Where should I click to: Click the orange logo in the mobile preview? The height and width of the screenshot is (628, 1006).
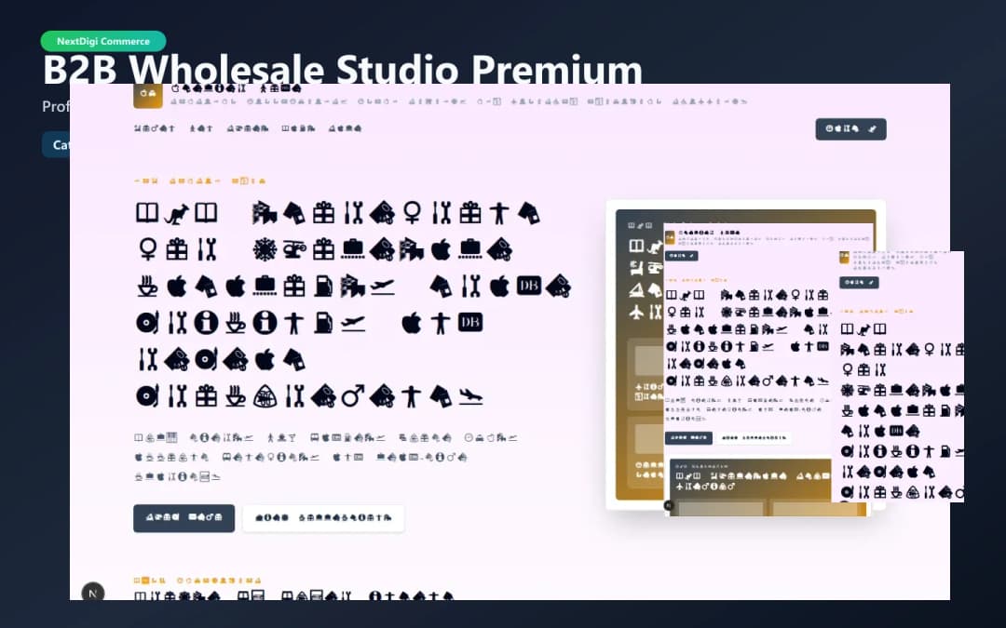(x=844, y=257)
